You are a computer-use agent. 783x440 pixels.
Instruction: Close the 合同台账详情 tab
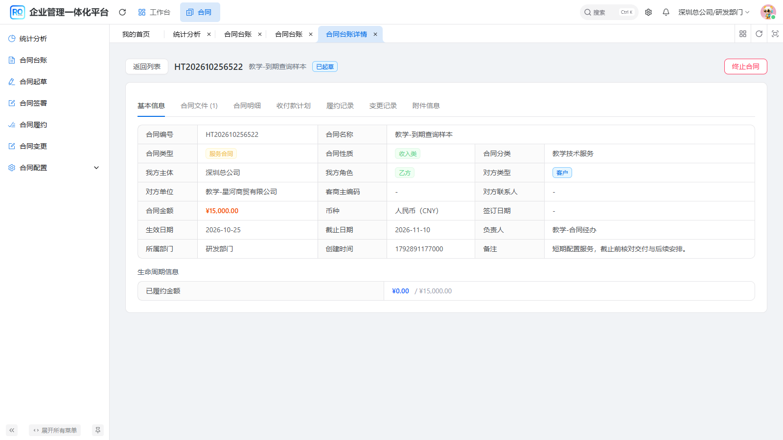tap(375, 34)
